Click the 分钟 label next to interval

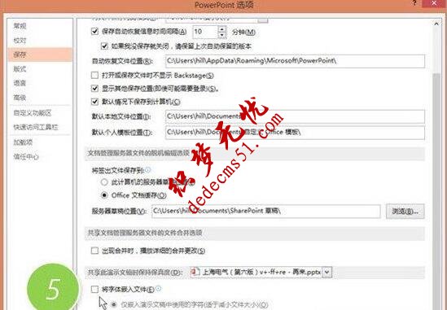click(x=243, y=32)
